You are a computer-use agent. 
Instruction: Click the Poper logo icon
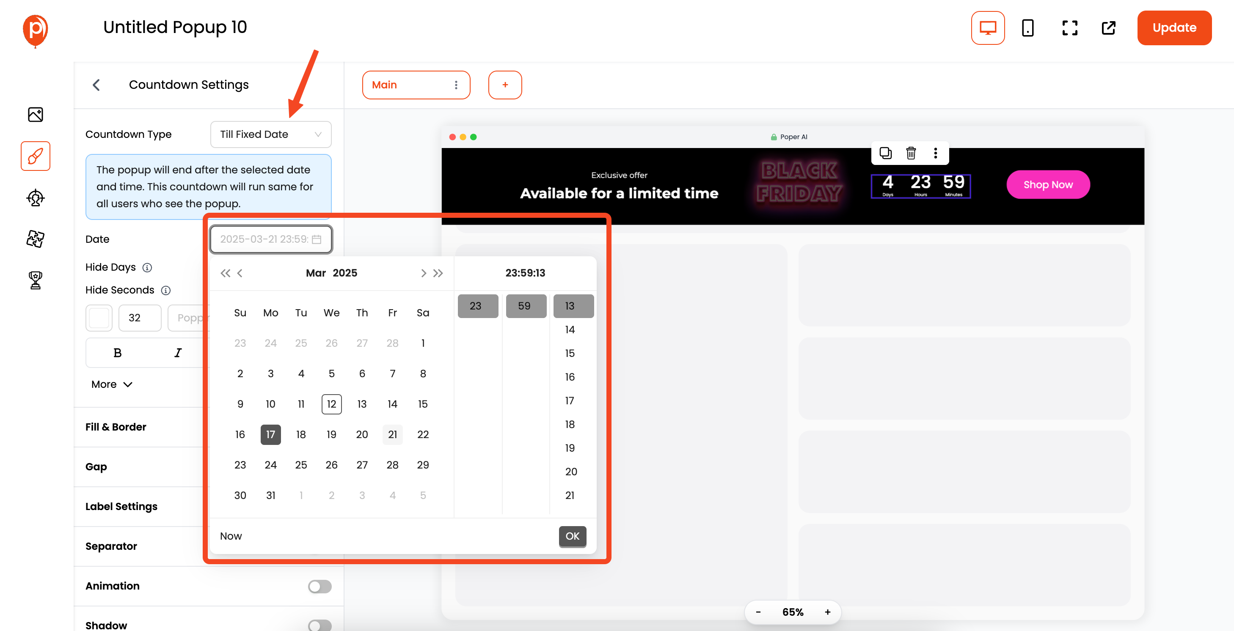pyautogui.click(x=35, y=30)
